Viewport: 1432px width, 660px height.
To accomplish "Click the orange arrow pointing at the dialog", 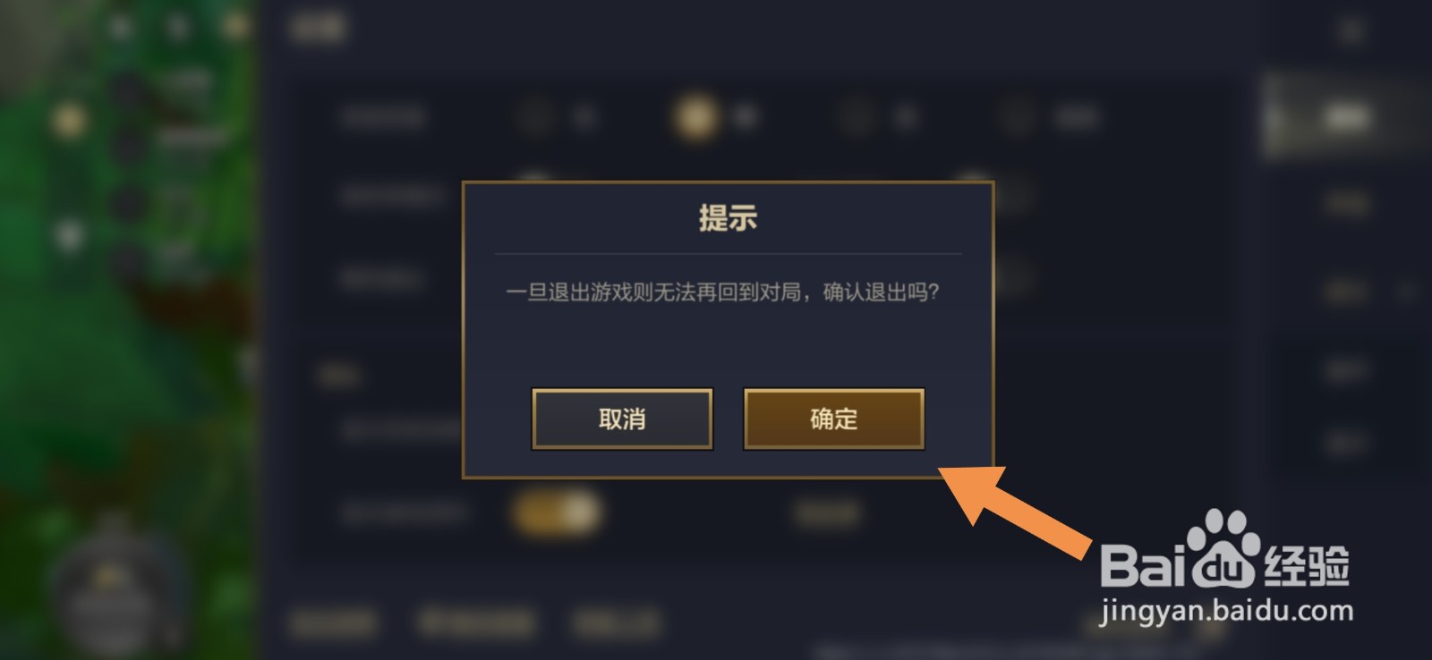I will [x=1011, y=512].
